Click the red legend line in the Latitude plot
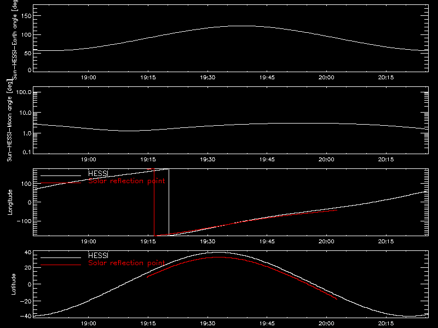 click(x=61, y=265)
